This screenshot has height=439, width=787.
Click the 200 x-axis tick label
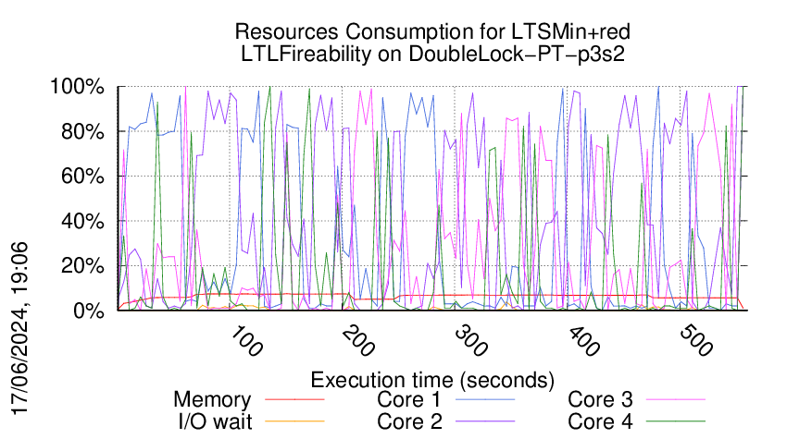tap(359, 341)
